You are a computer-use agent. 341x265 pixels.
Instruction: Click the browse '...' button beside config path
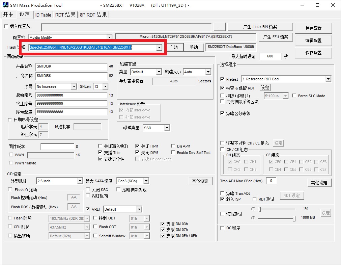coord(219,27)
